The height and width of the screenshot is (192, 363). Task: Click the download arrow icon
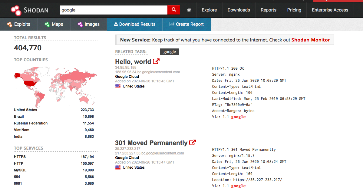pos(116,24)
